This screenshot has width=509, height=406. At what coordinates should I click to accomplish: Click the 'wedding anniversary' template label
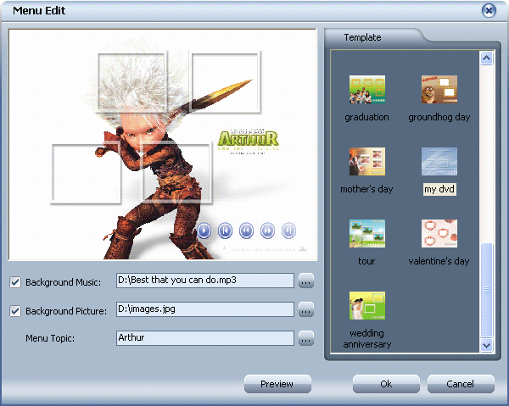pos(367,338)
